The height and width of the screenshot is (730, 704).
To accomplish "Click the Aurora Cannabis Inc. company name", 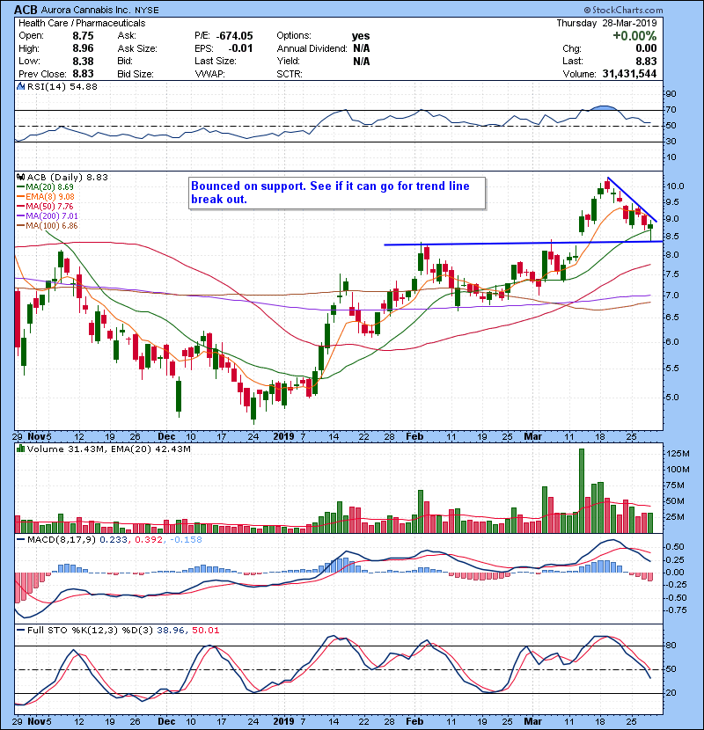I will [x=86, y=10].
